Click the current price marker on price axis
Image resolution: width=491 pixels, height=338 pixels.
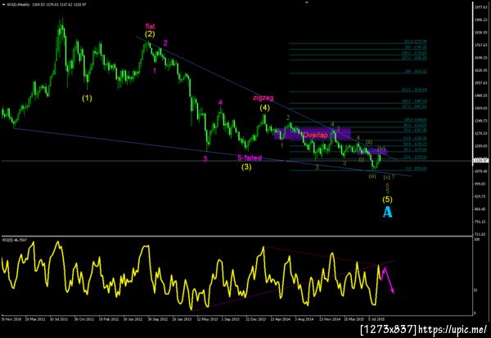(479, 161)
